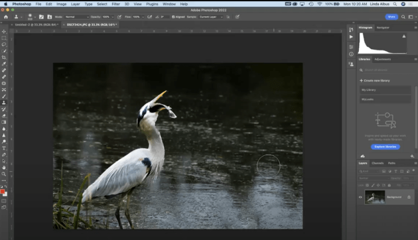Image resolution: width=418 pixels, height=240 pixels.
Task: Open the Layers panel menu
Action: pos(415,163)
